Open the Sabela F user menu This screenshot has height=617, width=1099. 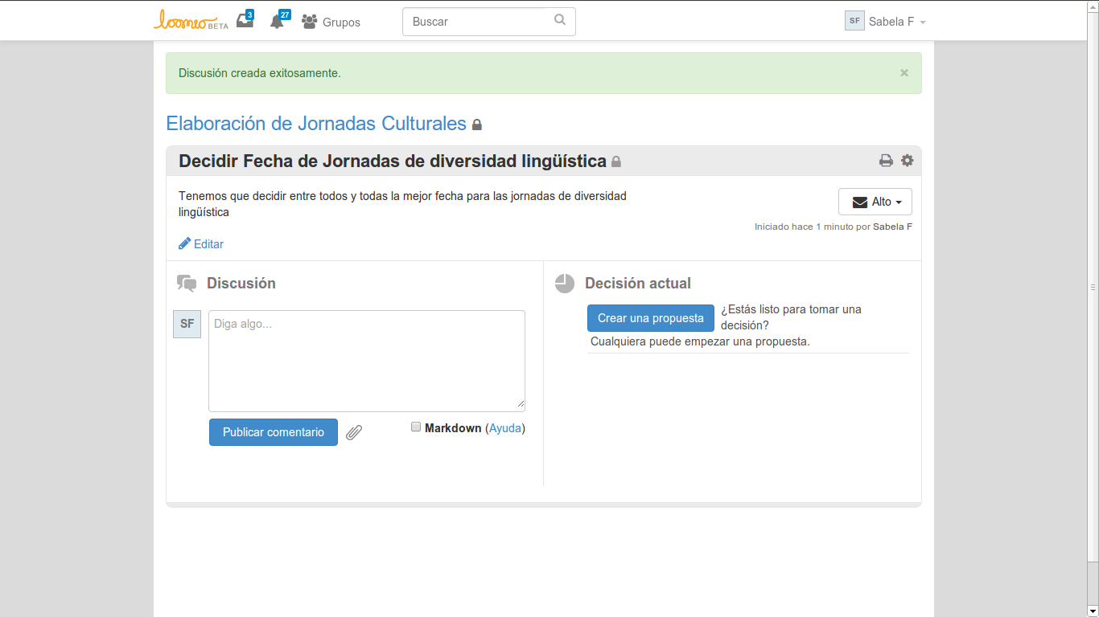886,22
